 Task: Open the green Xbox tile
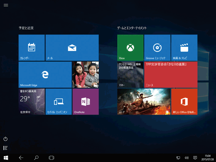click(x=130, y=47)
